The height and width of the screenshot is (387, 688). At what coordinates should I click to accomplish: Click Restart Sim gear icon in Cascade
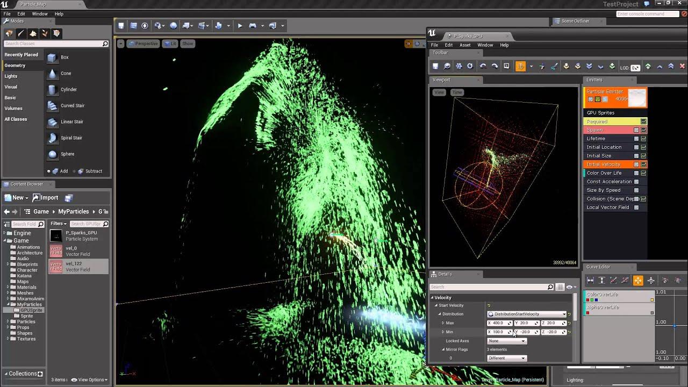coord(458,66)
